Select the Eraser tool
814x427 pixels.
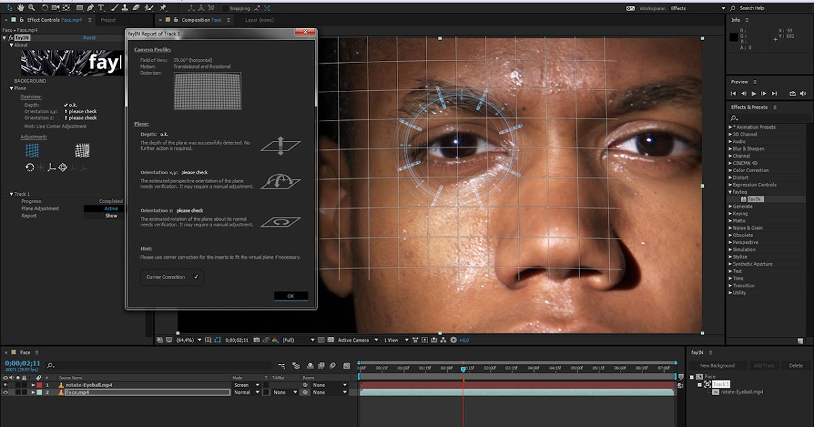click(136, 8)
